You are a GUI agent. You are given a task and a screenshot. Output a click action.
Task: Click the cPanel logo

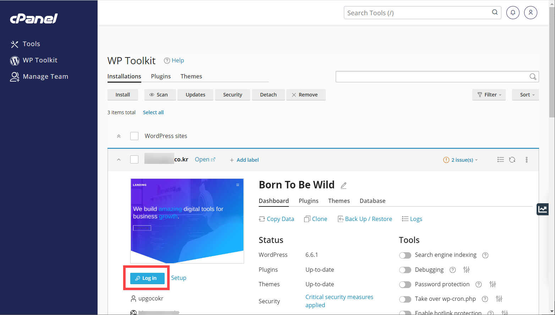point(34,18)
